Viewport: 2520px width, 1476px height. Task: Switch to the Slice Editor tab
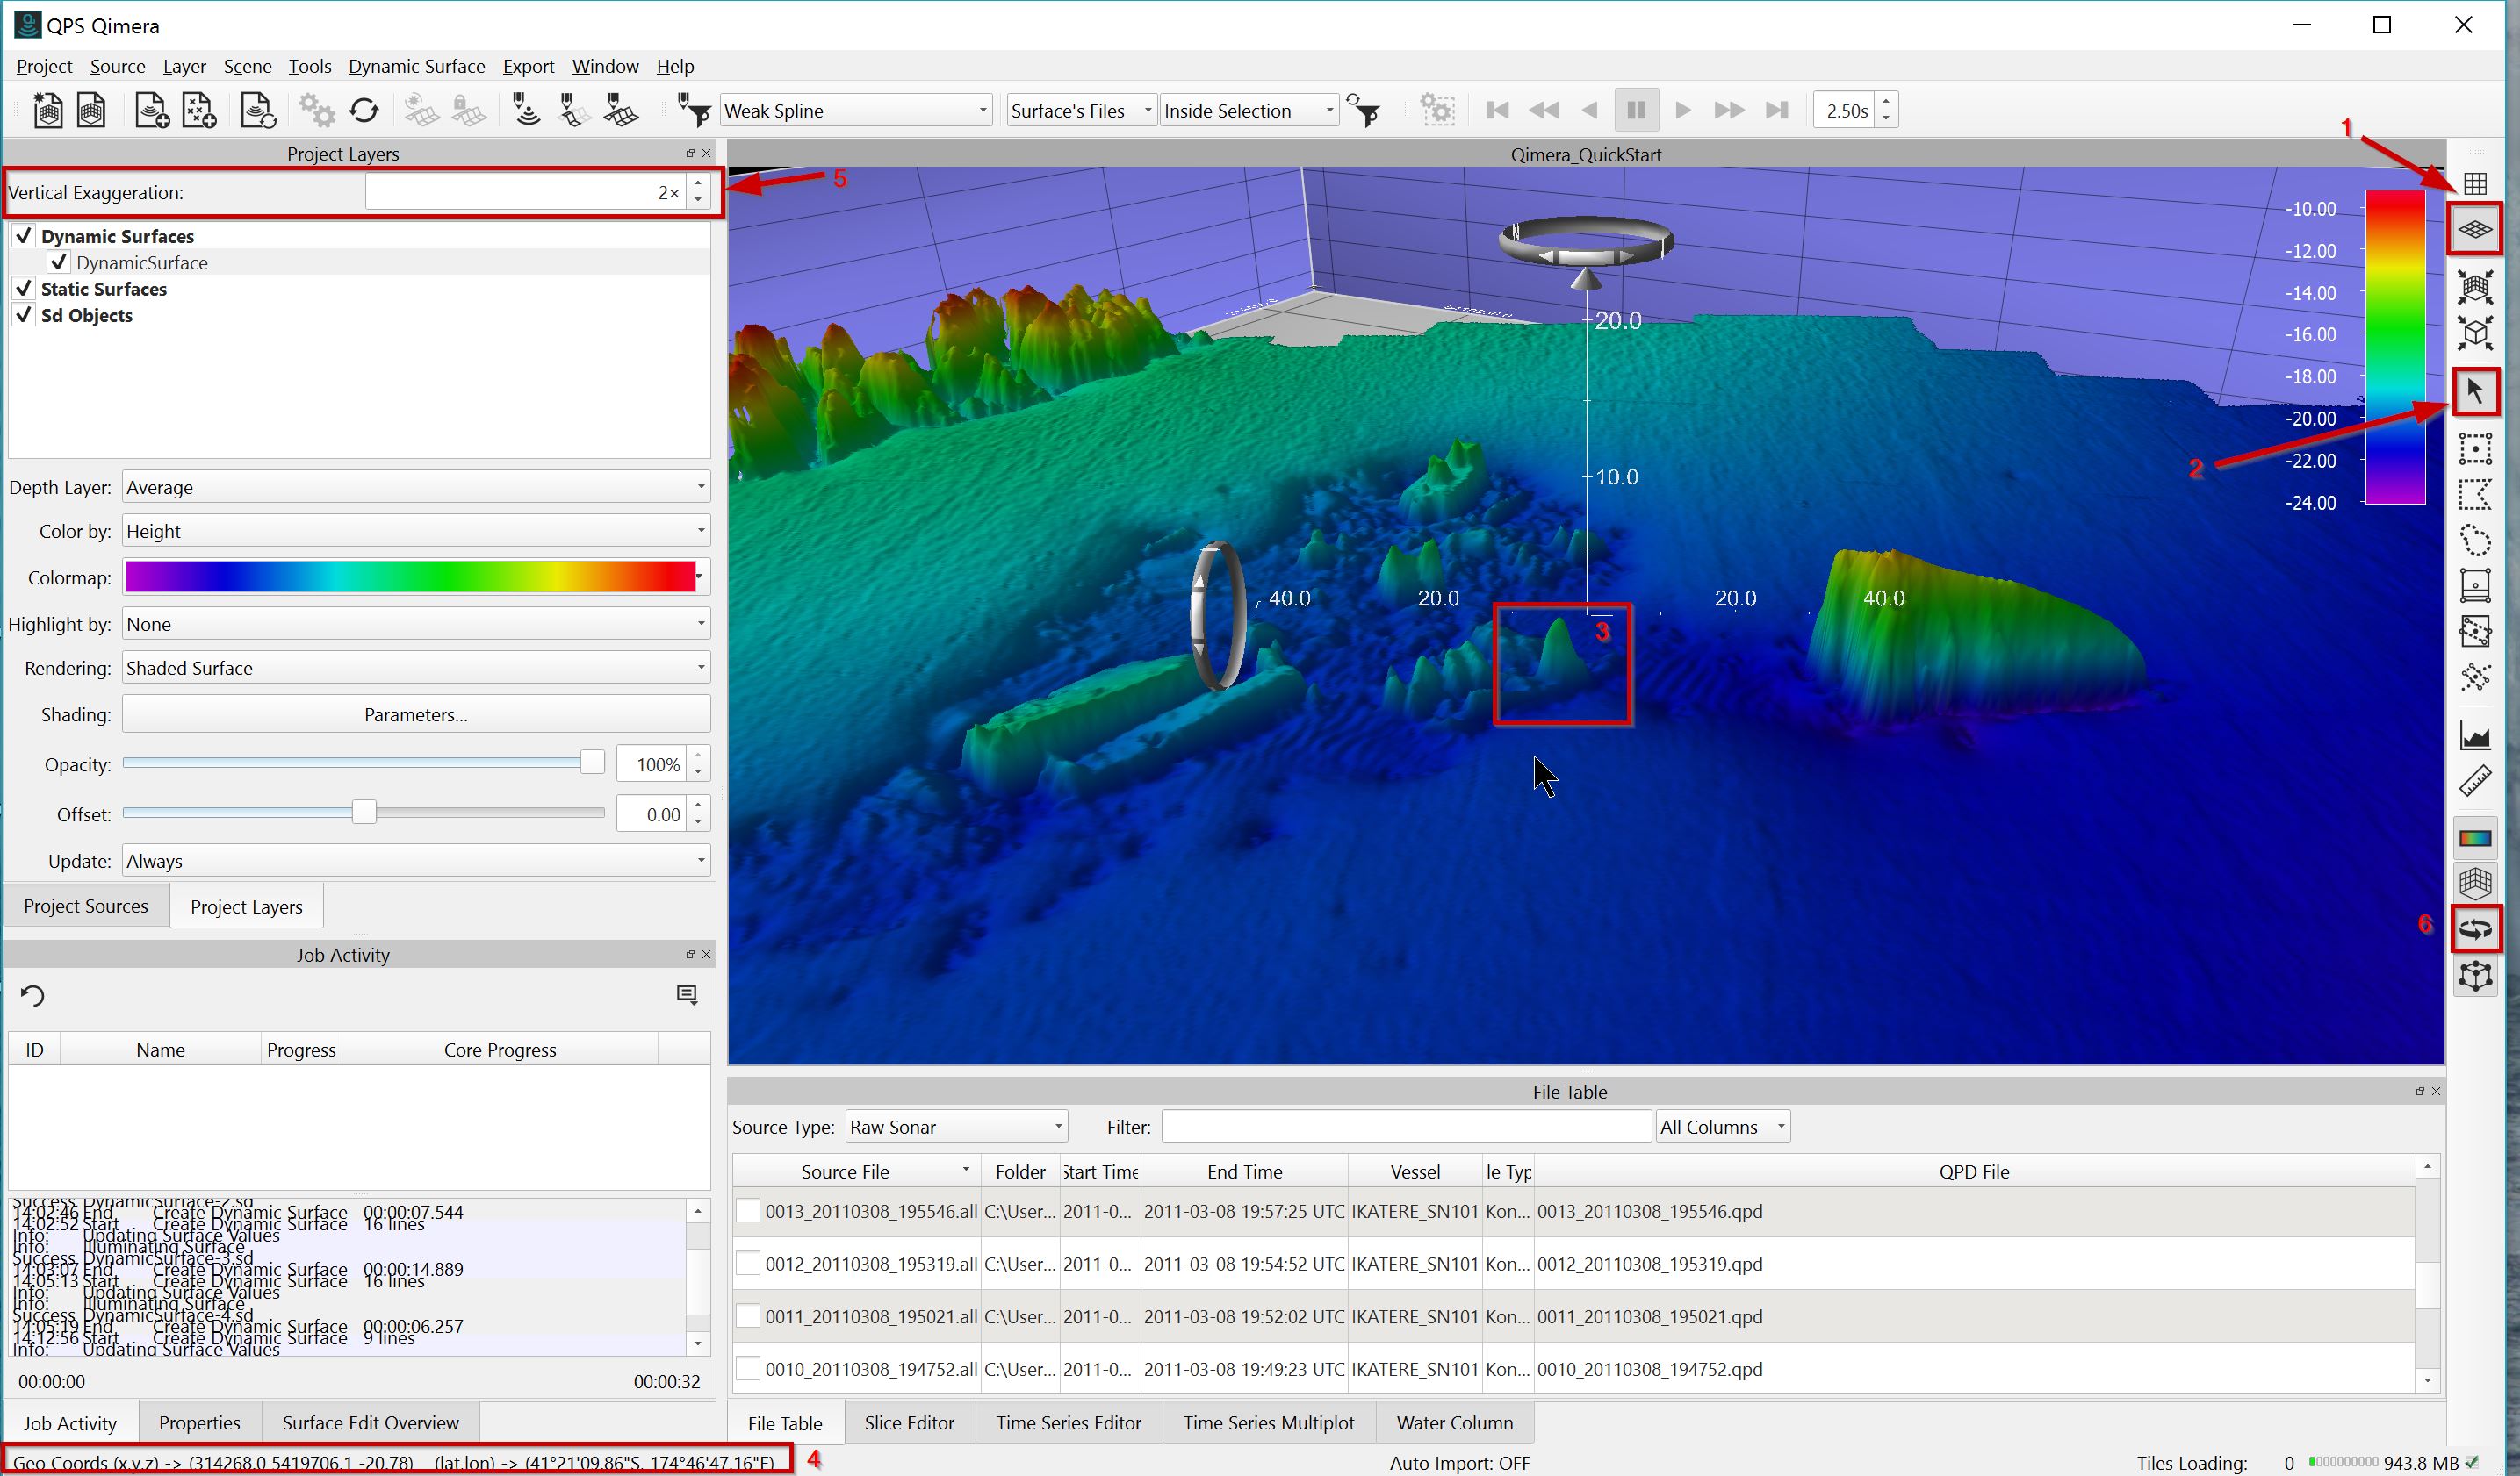pos(908,1422)
